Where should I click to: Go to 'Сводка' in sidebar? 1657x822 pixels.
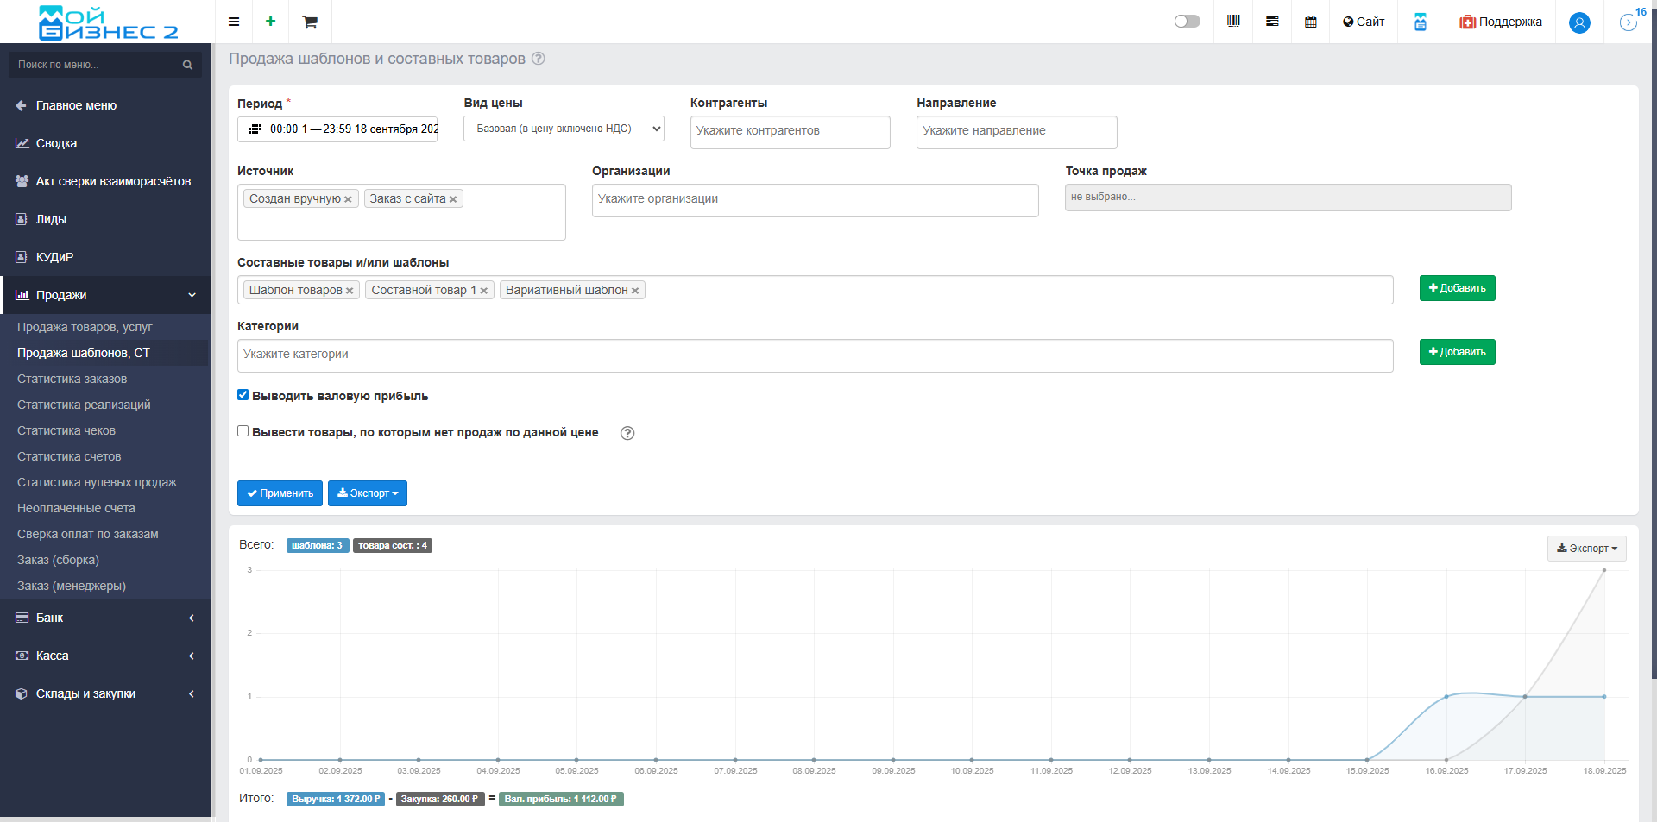point(56,143)
